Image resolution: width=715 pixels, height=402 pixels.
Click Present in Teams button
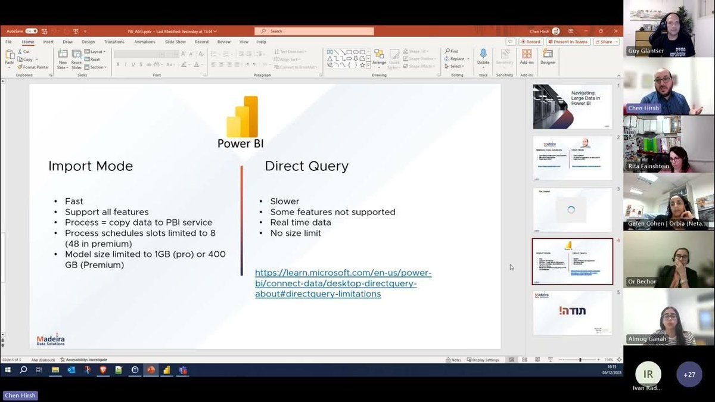pos(568,42)
